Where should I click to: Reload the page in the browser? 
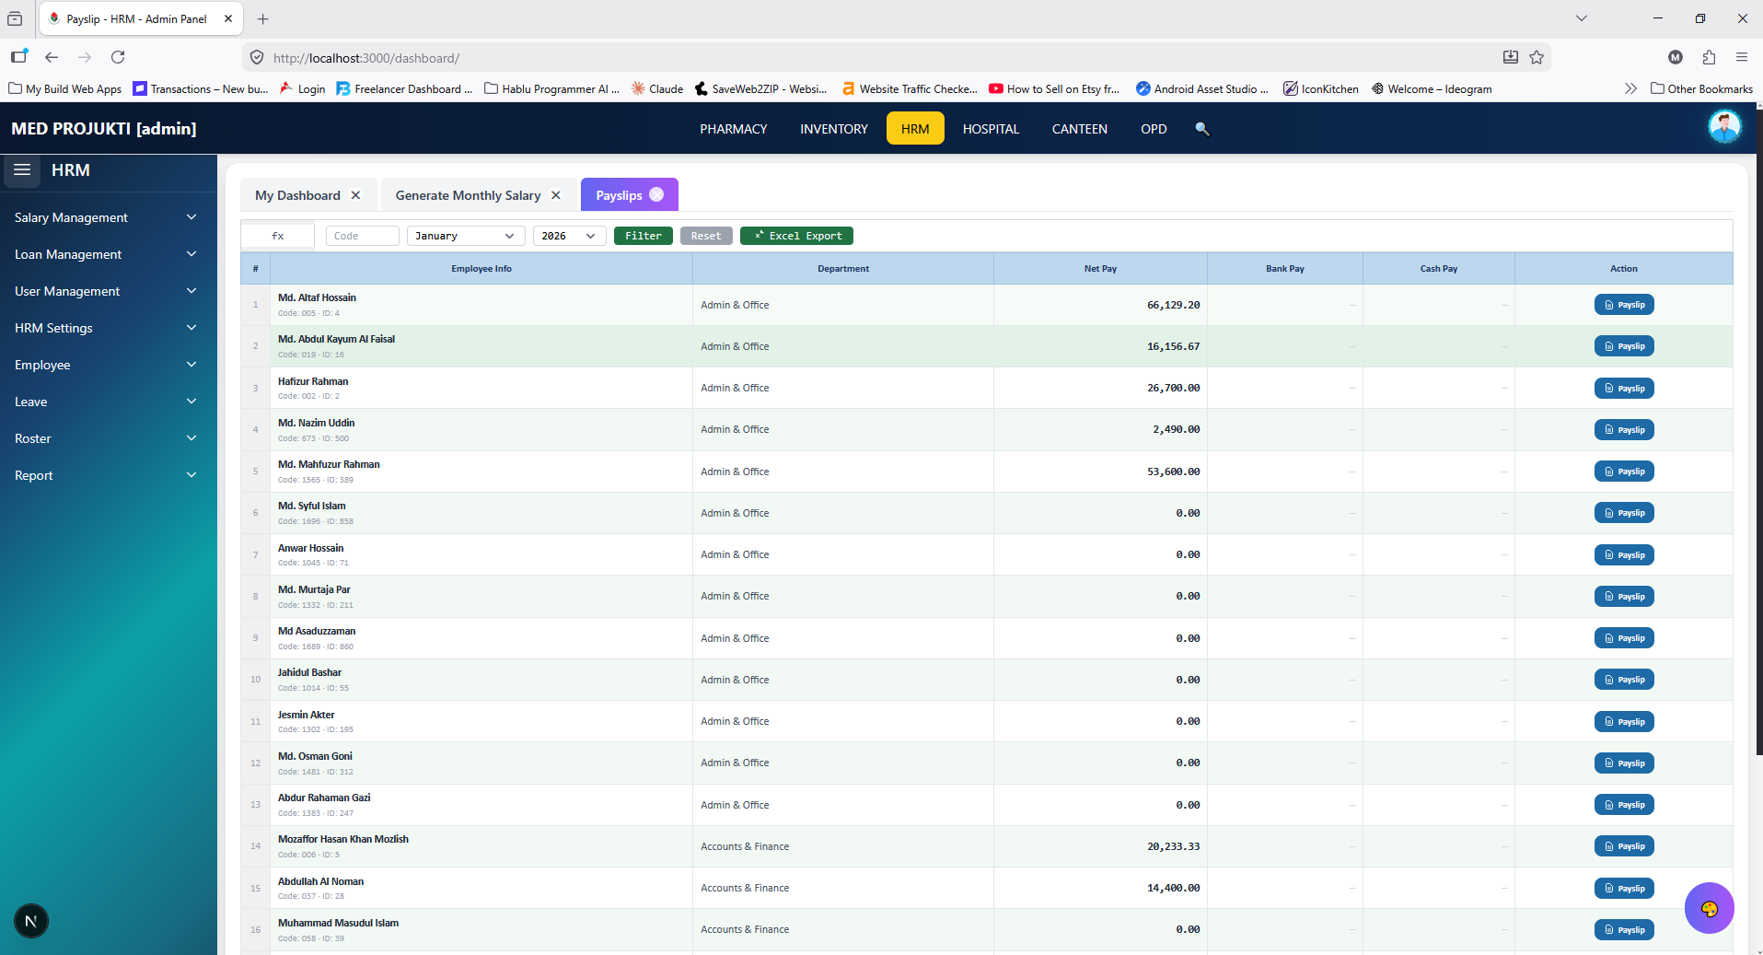click(118, 57)
